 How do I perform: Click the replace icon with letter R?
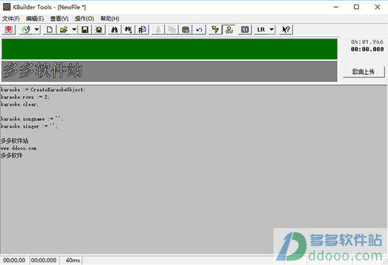coord(142,30)
